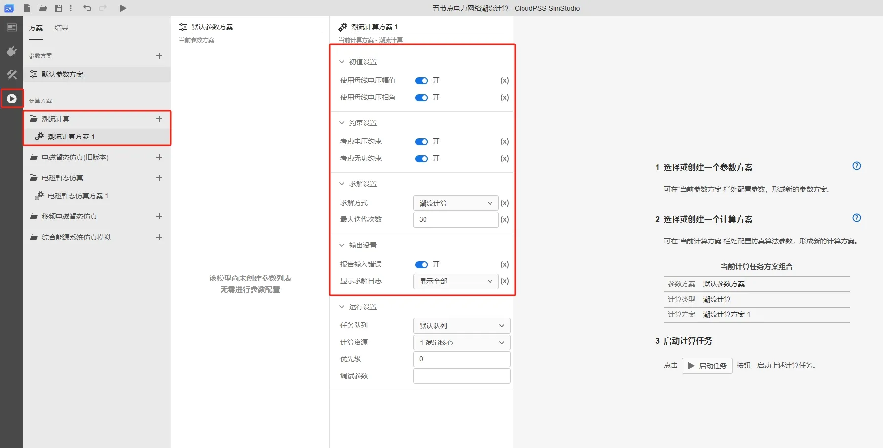The height and width of the screenshot is (448, 883).
Task: Click (x) expression icon for 报告输入错误
Action: (505, 264)
